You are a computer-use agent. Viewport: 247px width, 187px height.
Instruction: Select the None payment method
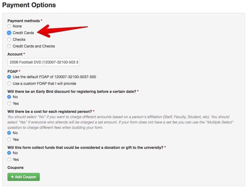9,26
